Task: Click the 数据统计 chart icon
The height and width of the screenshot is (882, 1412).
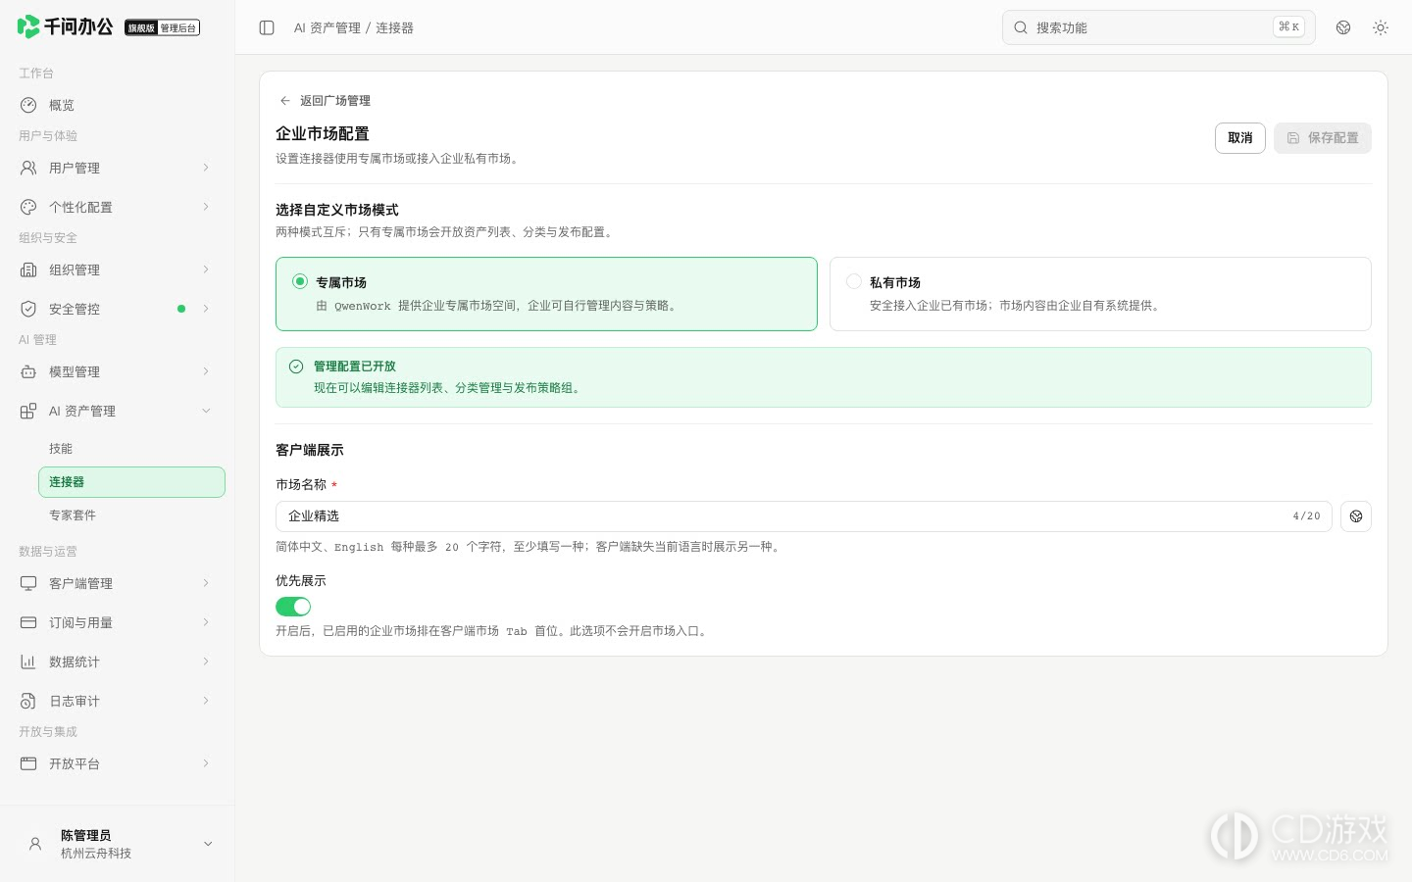Action: coord(28,661)
